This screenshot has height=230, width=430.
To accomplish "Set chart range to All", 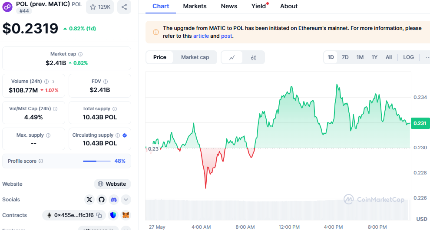I will 389,57.
